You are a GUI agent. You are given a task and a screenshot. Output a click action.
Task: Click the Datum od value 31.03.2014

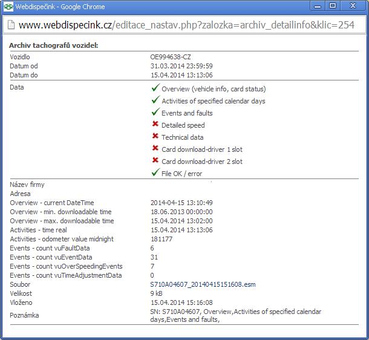[x=181, y=66]
